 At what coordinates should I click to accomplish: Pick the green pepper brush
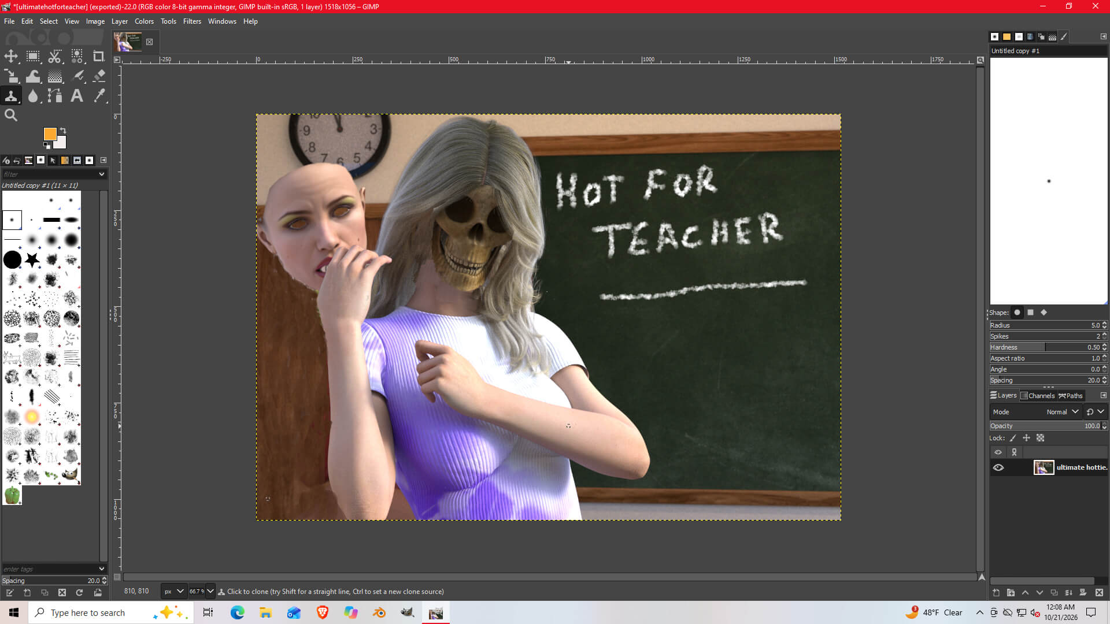pos(12,495)
